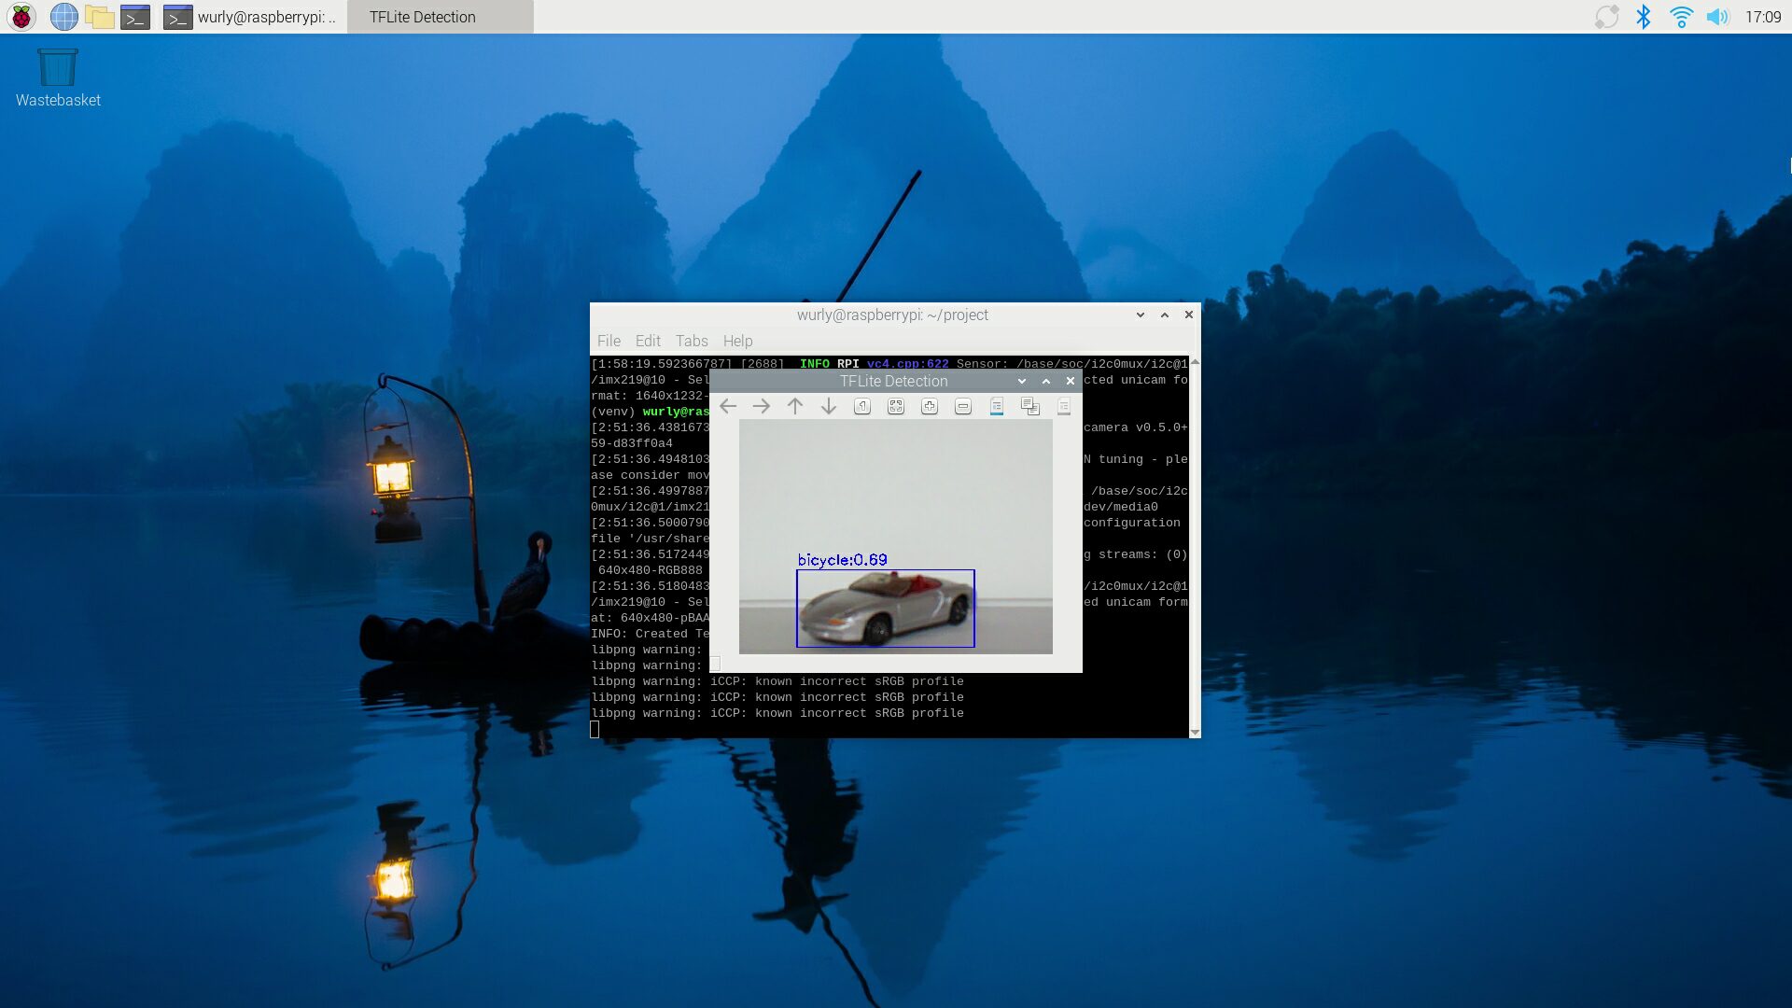This screenshot has height=1008, width=1792.
Task: Open Tabs menu in terminal window
Action: coord(692,341)
